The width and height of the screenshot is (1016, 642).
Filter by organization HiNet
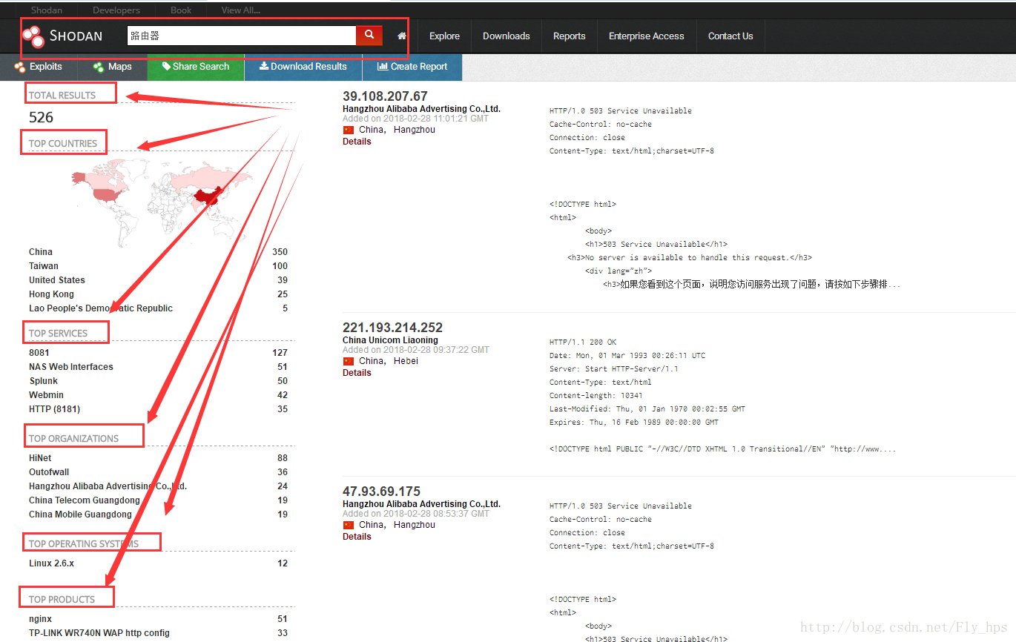(40, 458)
